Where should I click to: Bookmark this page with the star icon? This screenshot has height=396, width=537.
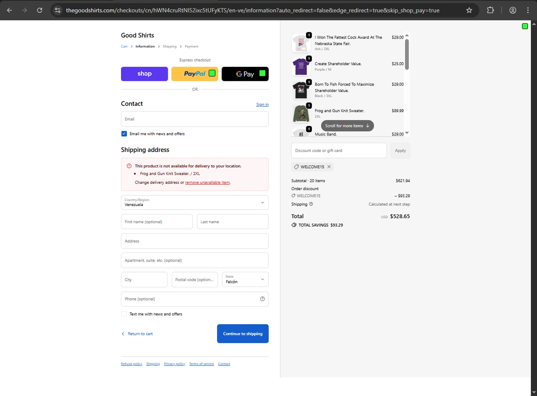[x=469, y=10]
